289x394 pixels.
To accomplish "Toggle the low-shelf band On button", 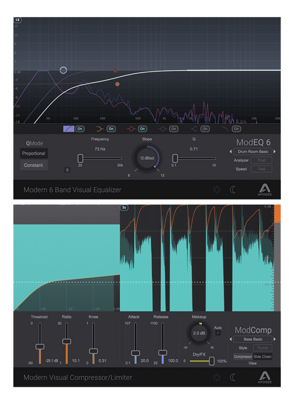I will [111, 129].
